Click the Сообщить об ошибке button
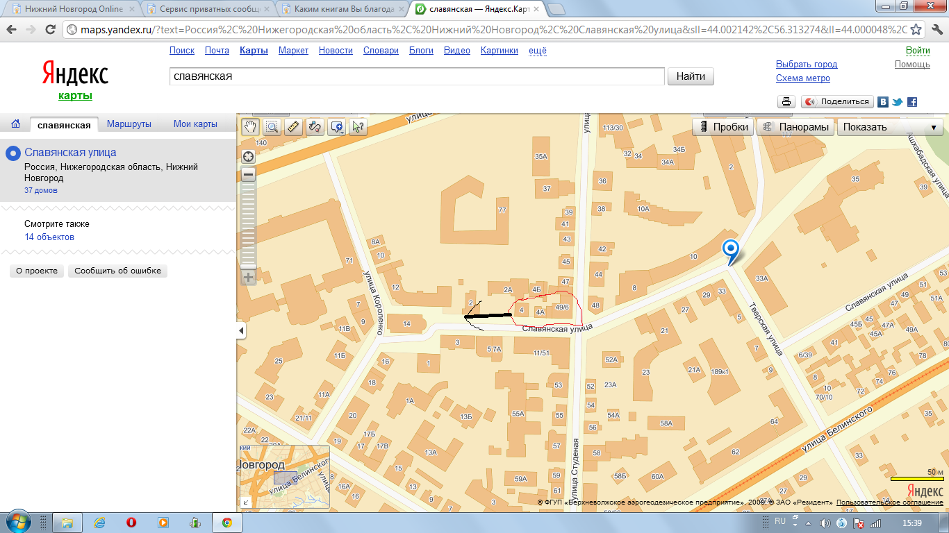This screenshot has width=949, height=533. 117,271
